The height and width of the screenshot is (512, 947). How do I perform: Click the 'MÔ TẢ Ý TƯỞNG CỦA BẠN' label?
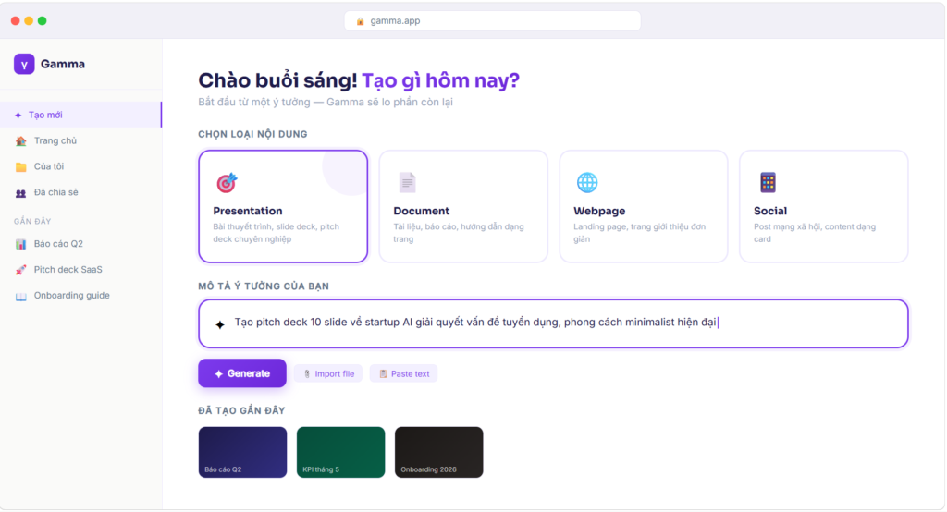pos(264,286)
